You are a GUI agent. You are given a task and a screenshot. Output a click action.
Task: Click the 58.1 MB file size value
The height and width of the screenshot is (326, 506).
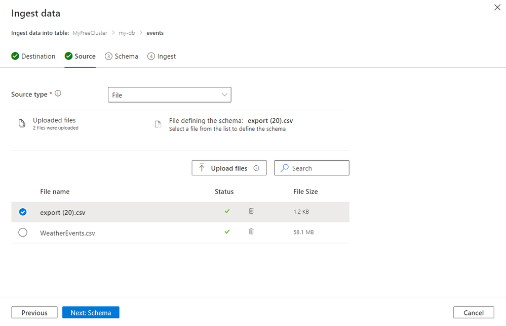click(303, 232)
